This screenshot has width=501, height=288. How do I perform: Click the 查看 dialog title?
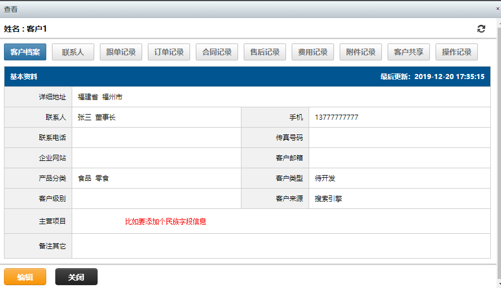(x=11, y=9)
